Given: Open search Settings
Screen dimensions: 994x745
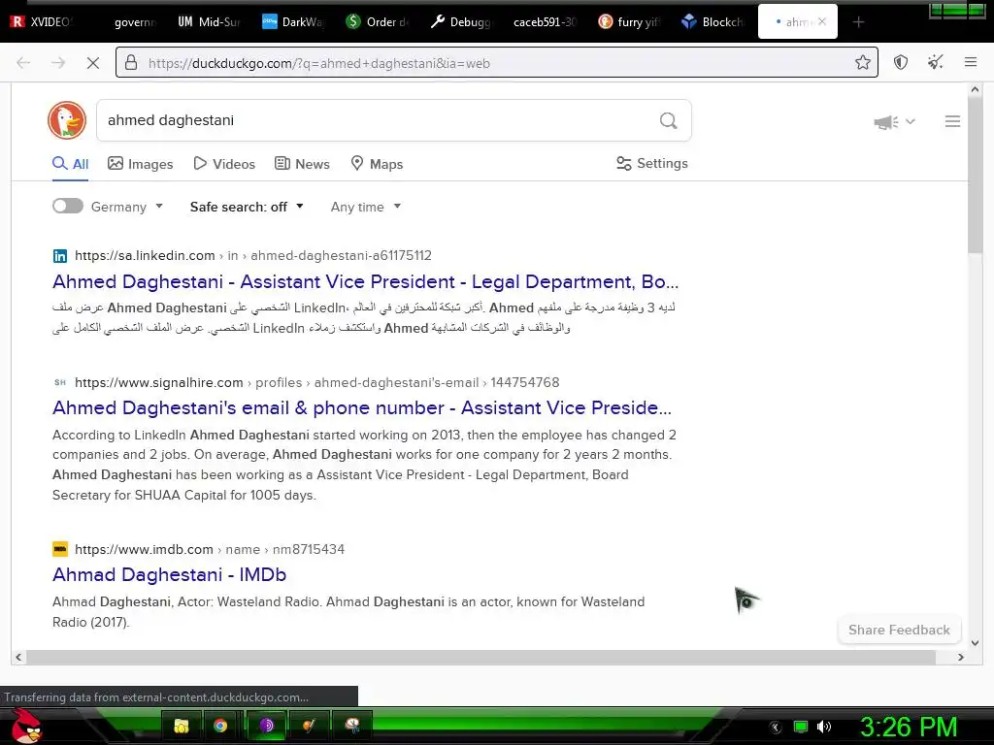Looking at the screenshot, I should 652,163.
